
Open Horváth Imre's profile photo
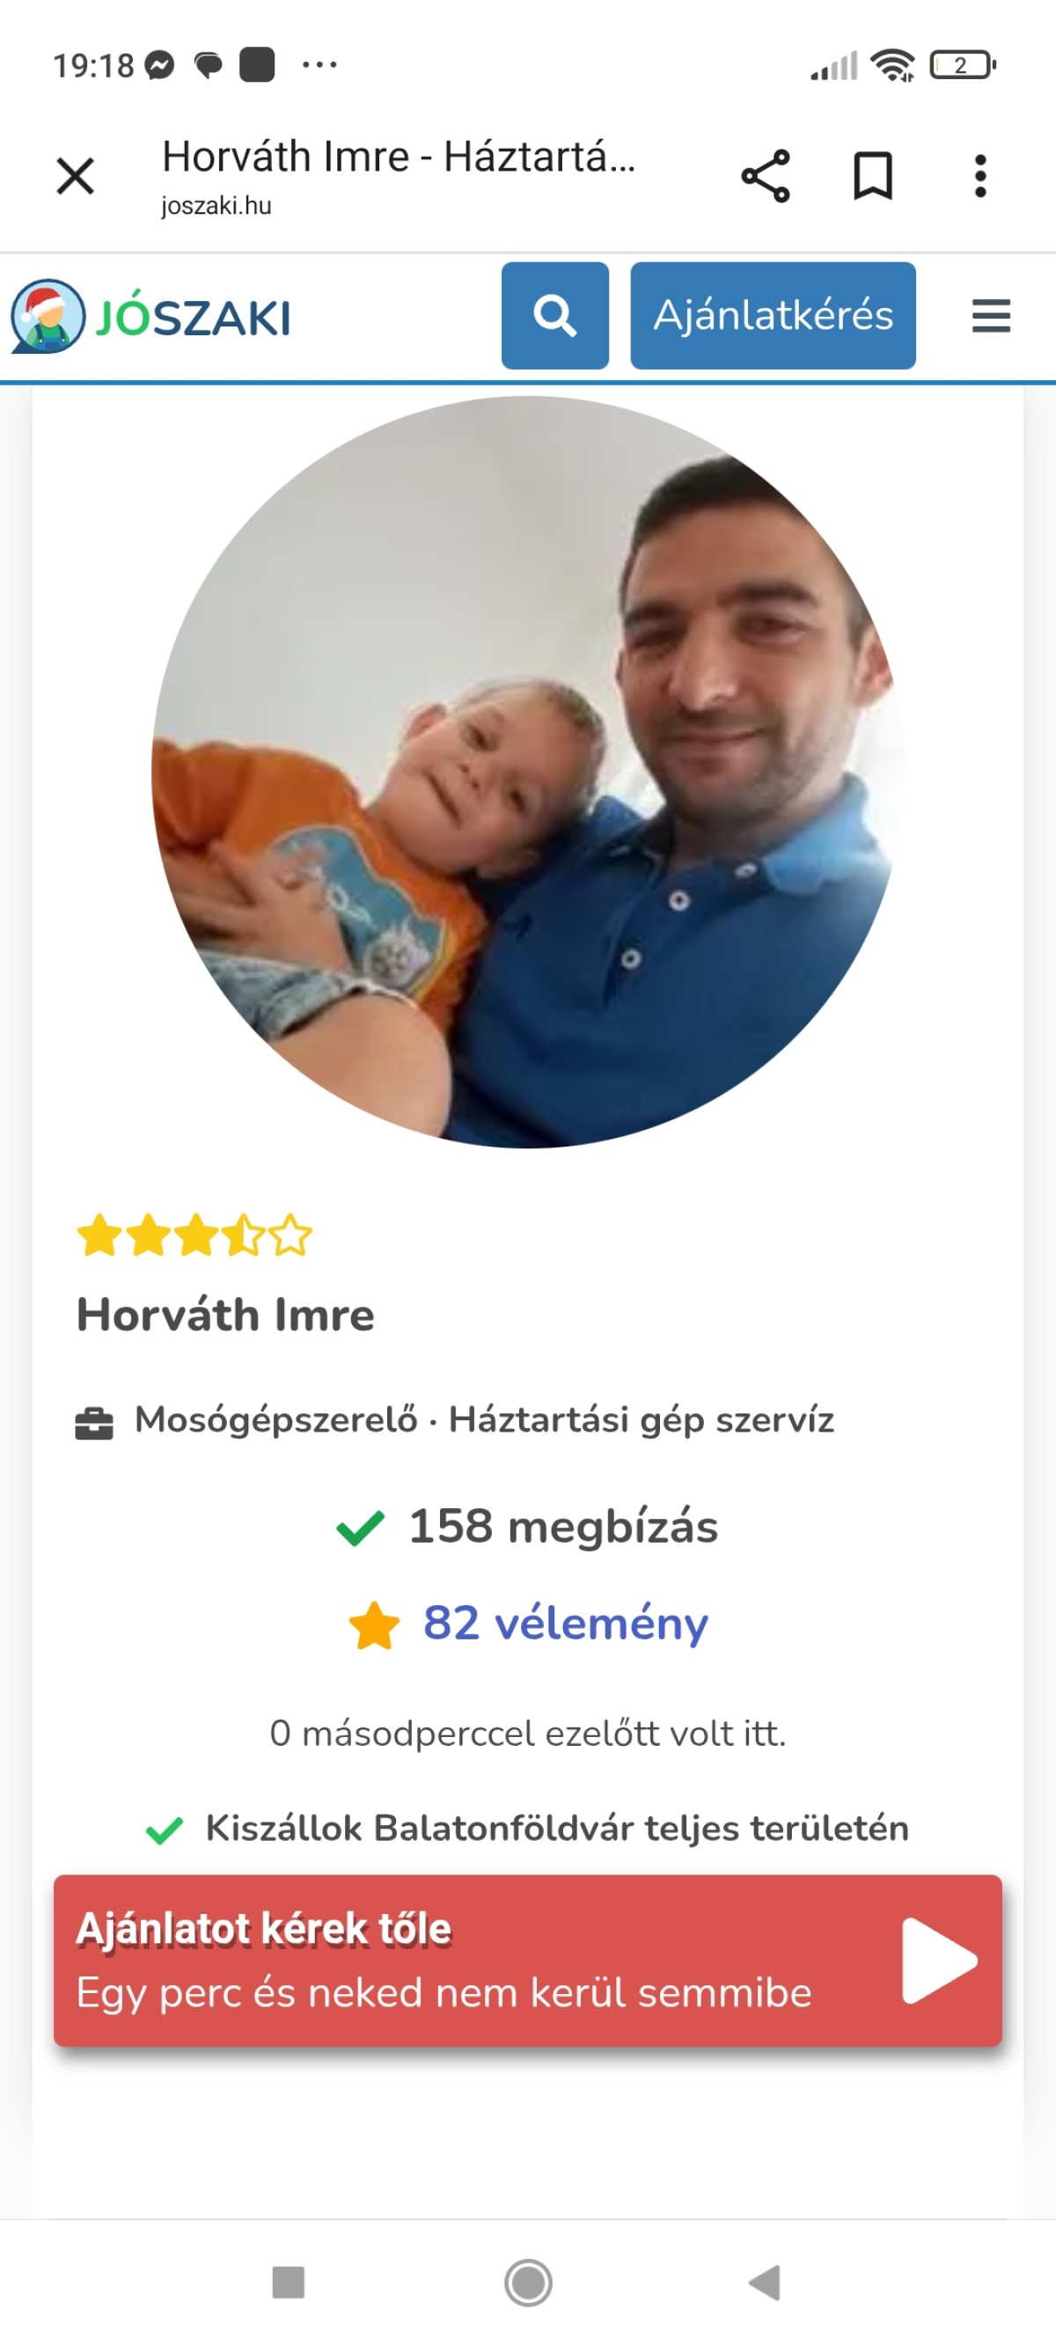click(527, 773)
